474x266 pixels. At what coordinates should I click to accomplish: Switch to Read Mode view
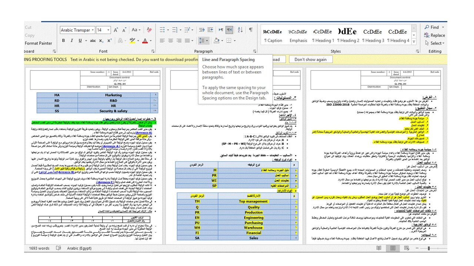pyautogui.click(x=379, y=248)
